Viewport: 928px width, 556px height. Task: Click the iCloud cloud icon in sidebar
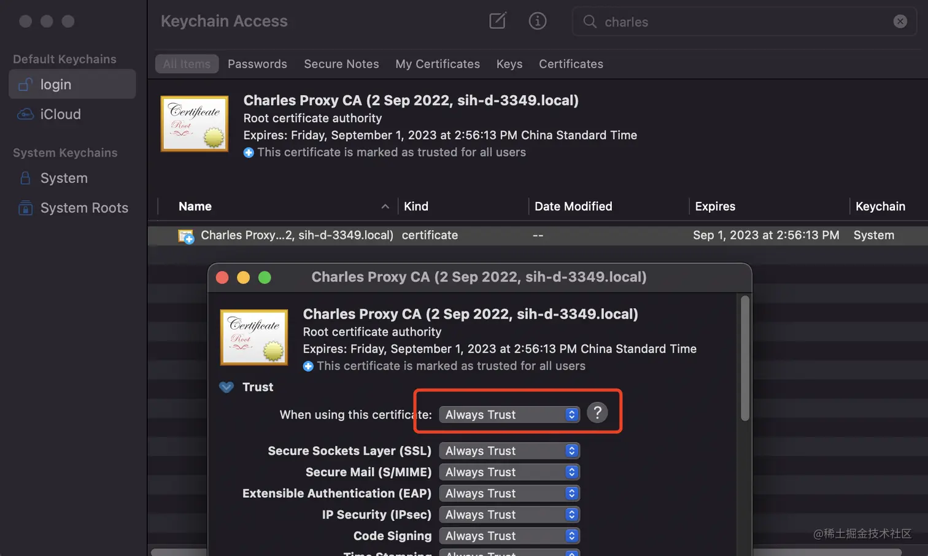click(x=25, y=114)
